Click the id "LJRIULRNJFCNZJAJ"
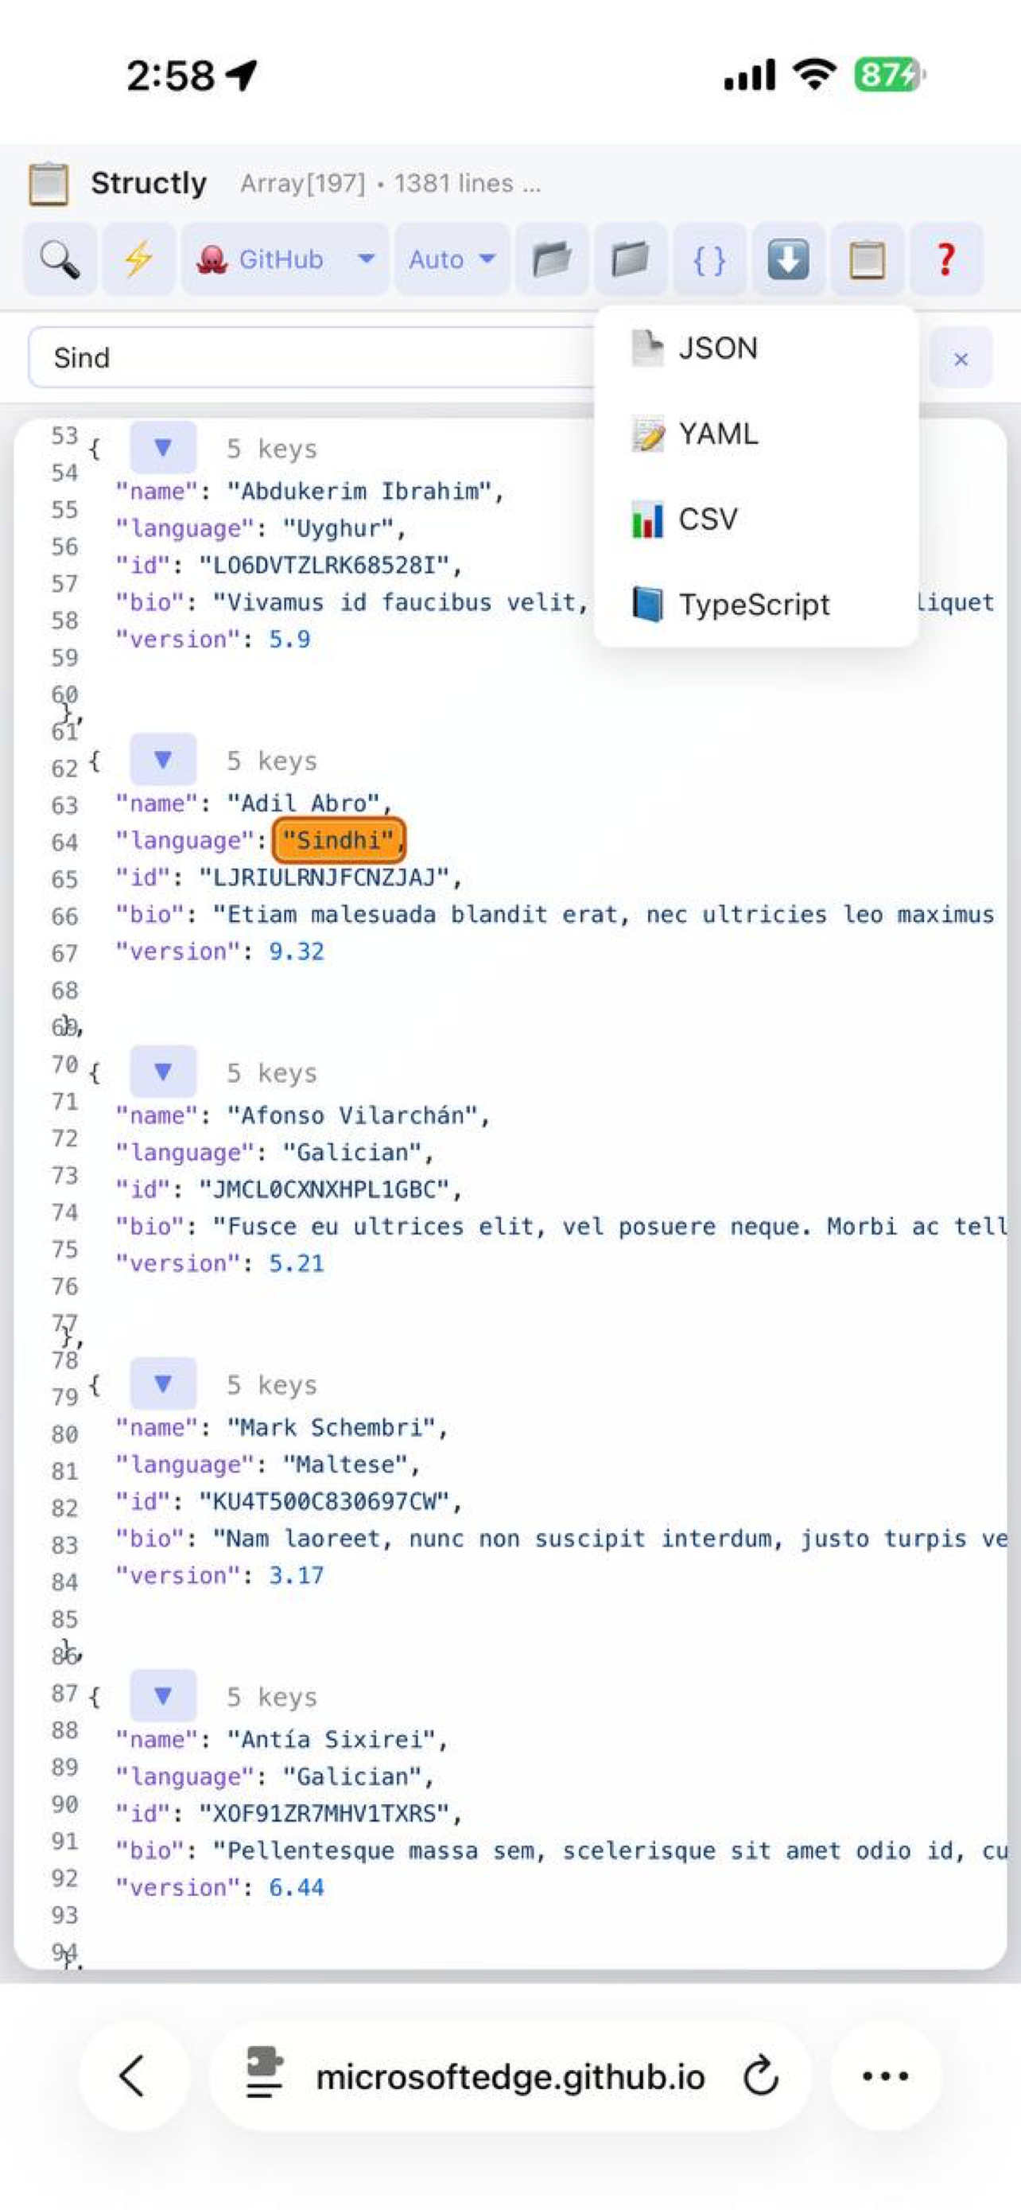This screenshot has height=2210, width=1021. click(324, 877)
